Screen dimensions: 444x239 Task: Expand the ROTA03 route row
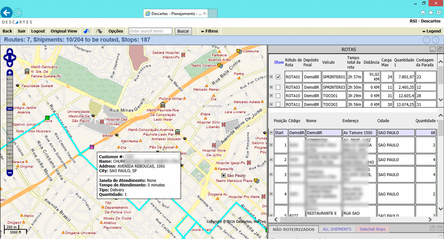coord(271,88)
